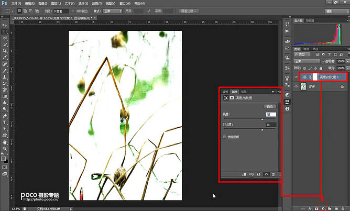The image size is (350, 211).
Task: Toggle lock transparent pixels in Layers panel
Action: pos(305,68)
